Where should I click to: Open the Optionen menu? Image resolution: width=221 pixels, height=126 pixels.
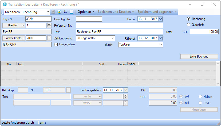tap(86, 12)
